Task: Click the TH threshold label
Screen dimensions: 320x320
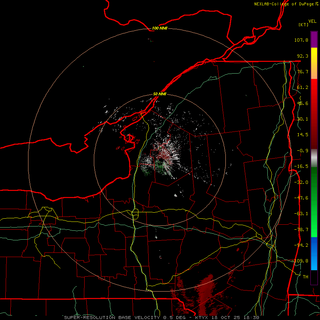Action: pyautogui.click(x=305, y=277)
